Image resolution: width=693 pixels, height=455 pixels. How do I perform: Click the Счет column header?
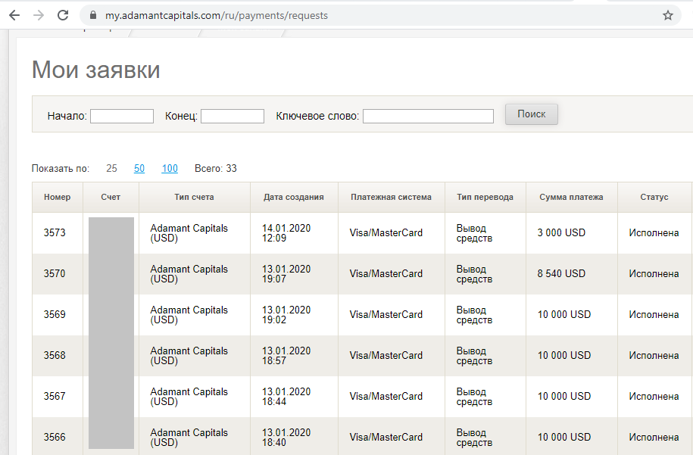point(111,197)
